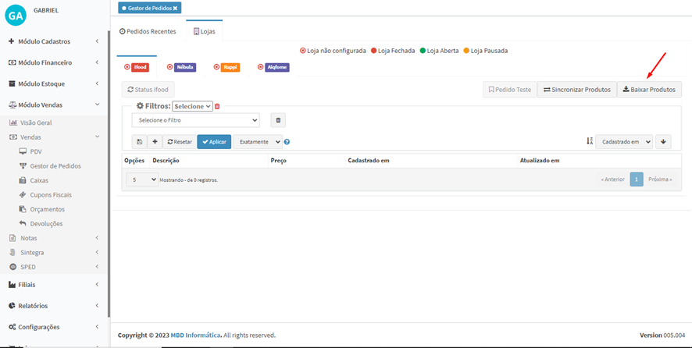Click the descending sort arrow button

click(x=663, y=141)
